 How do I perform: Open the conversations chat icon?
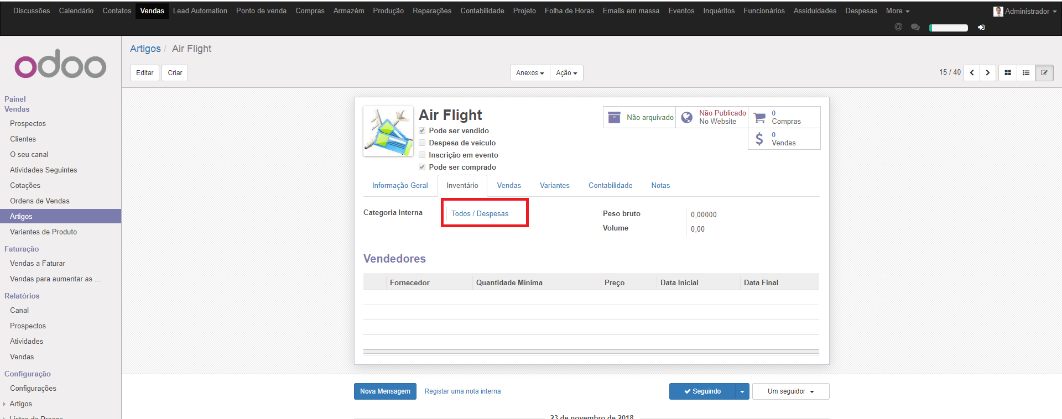915,27
